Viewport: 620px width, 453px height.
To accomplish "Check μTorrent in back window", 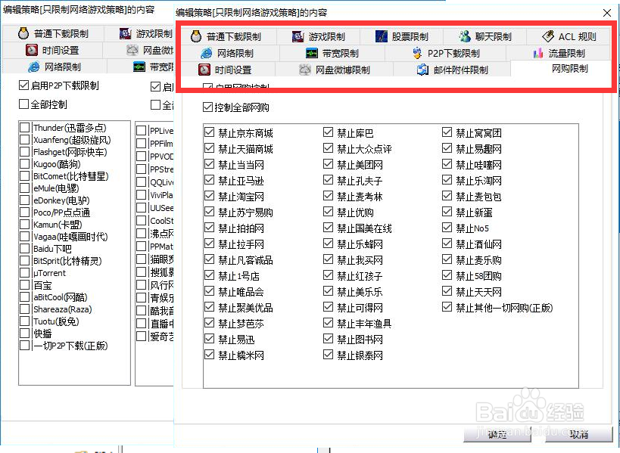I will 24,273.
